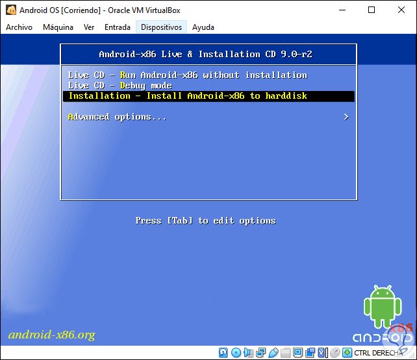The width and height of the screenshot is (417, 360).
Task: Open the Entrada menu
Action: pos(118,27)
